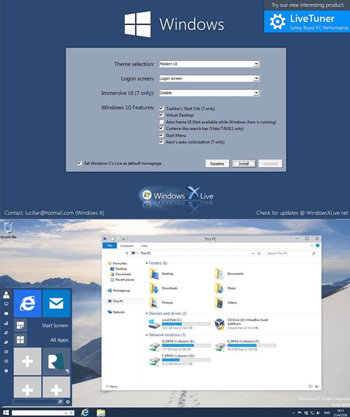Open the Recycle Bin desktop icon
Image resolution: width=350 pixels, height=417 pixels.
point(8,229)
